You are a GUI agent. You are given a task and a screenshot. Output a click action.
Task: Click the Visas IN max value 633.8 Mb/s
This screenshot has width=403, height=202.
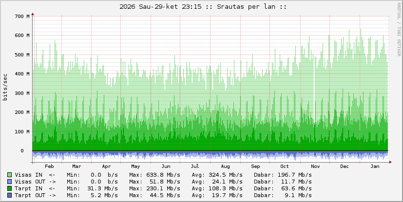[163, 175]
